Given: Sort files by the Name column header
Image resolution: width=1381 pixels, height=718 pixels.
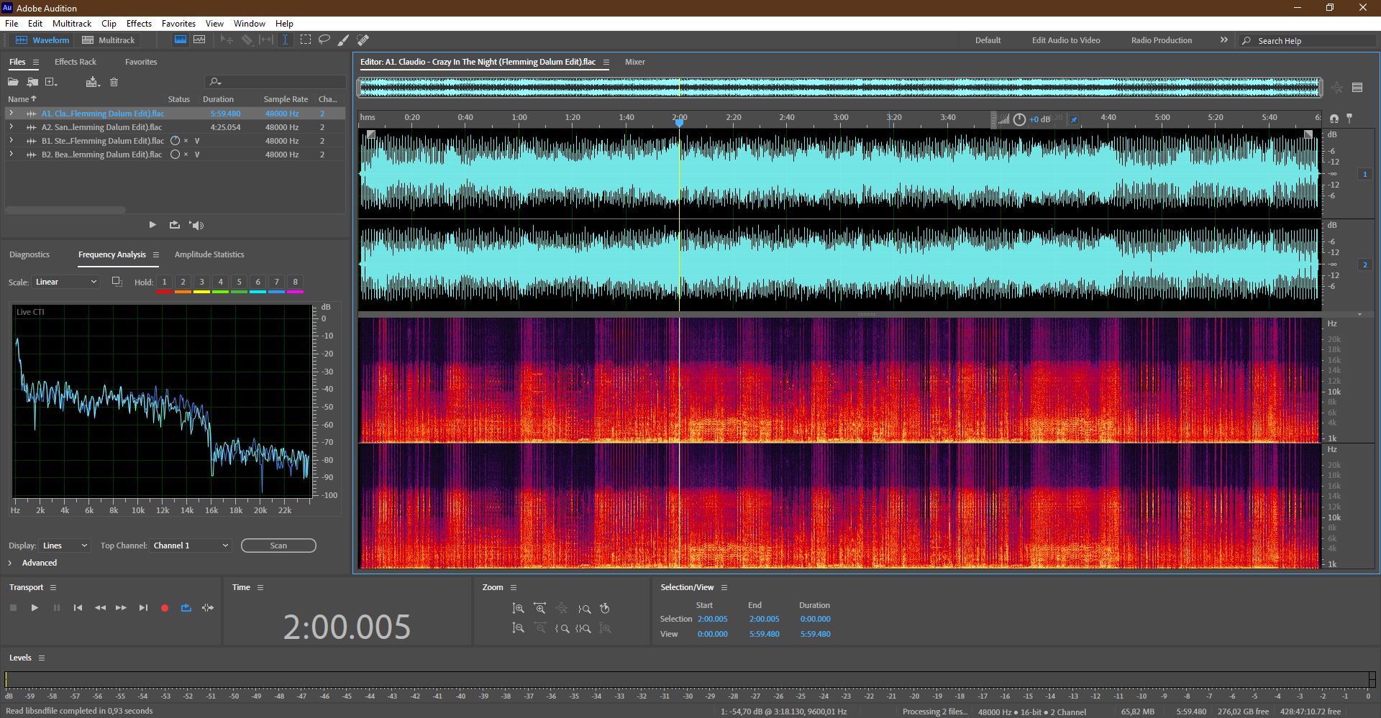Looking at the screenshot, I should 22,99.
